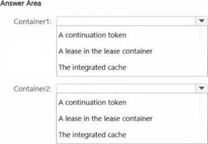The width and height of the screenshot is (208, 144).
Task: Pick "The integrated cache" in Container1 list
Action: tap(92, 67)
